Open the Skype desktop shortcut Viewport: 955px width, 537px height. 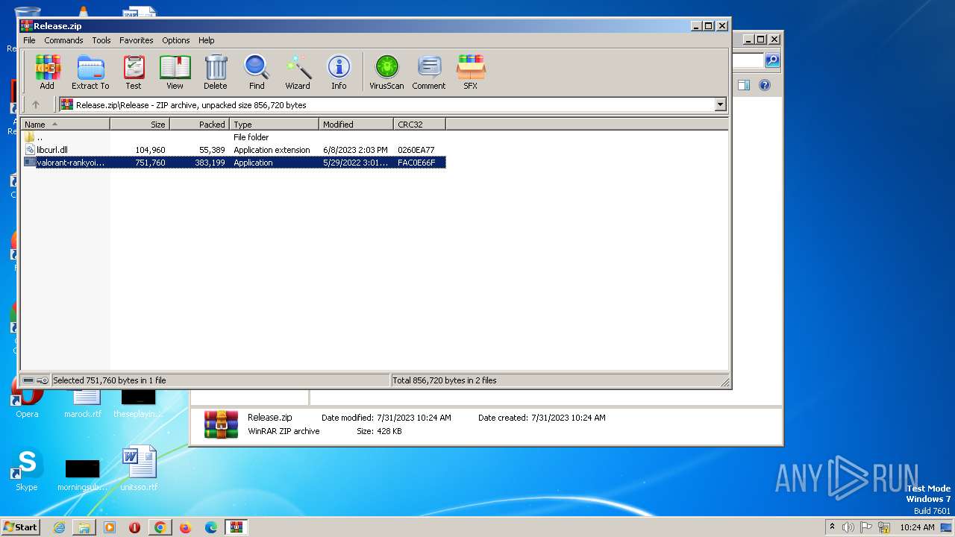(x=27, y=470)
